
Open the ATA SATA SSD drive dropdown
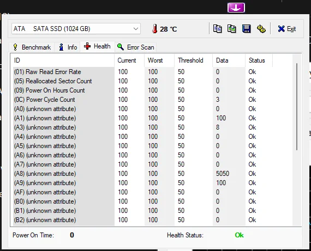[x=76, y=29]
